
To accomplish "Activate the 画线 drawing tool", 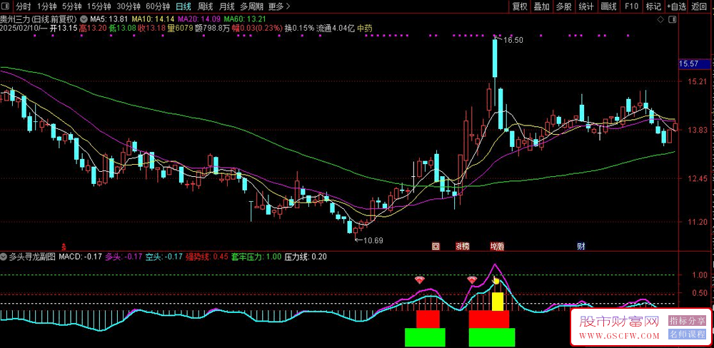I will [608, 6].
